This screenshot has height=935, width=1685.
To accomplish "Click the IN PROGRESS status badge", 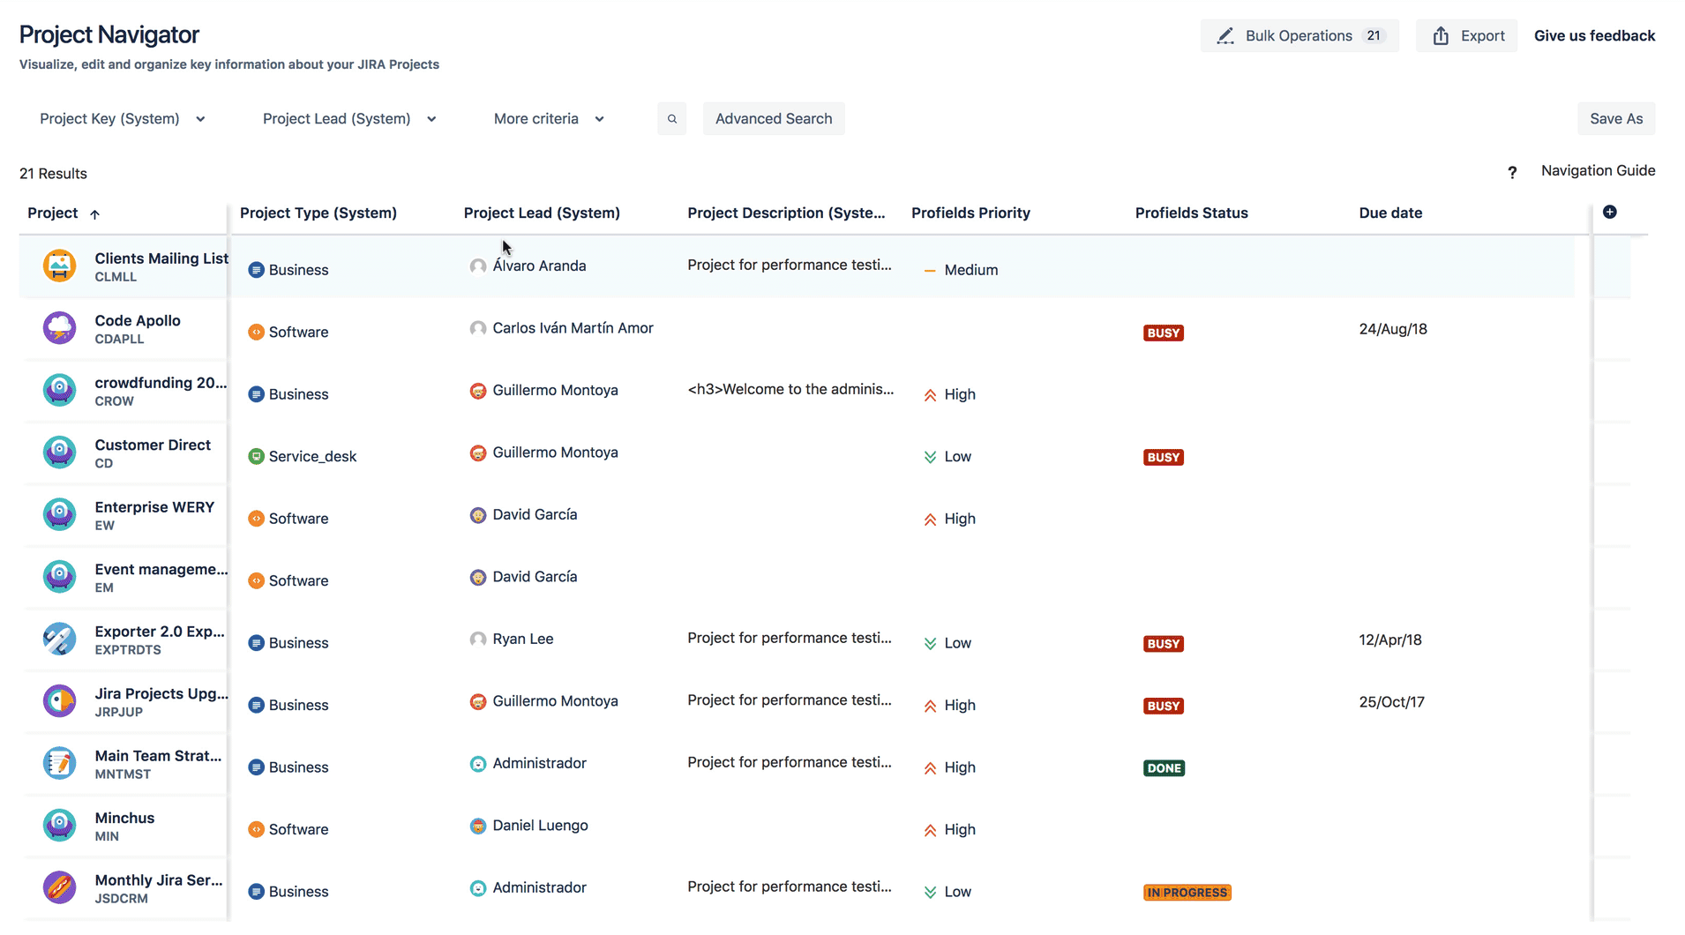I will pyautogui.click(x=1187, y=893).
